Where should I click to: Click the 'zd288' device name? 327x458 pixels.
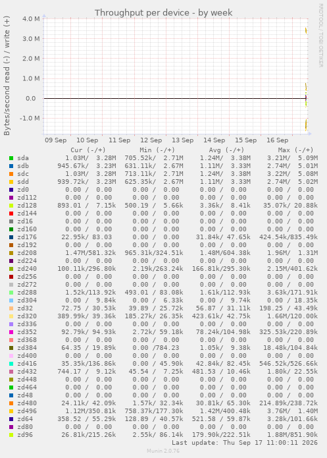tap(27, 293)
